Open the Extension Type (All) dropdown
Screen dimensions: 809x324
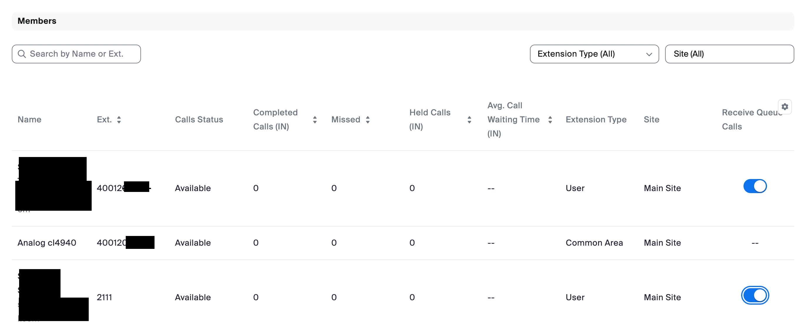coord(594,54)
